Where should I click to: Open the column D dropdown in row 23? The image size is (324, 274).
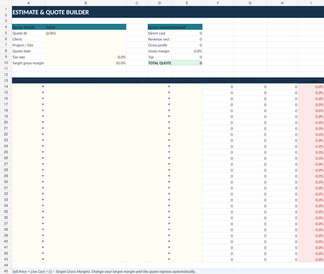(x=169, y=140)
